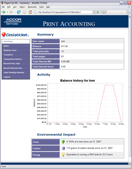Open the History menu

22,7
